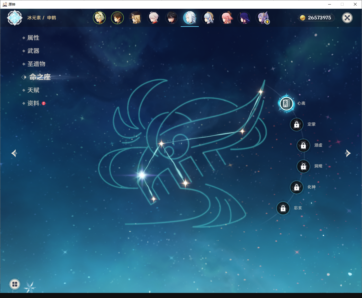Select the locked 潜虚 constellation node
The image size is (362, 298).
pyautogui.click(x=303, y=145)
